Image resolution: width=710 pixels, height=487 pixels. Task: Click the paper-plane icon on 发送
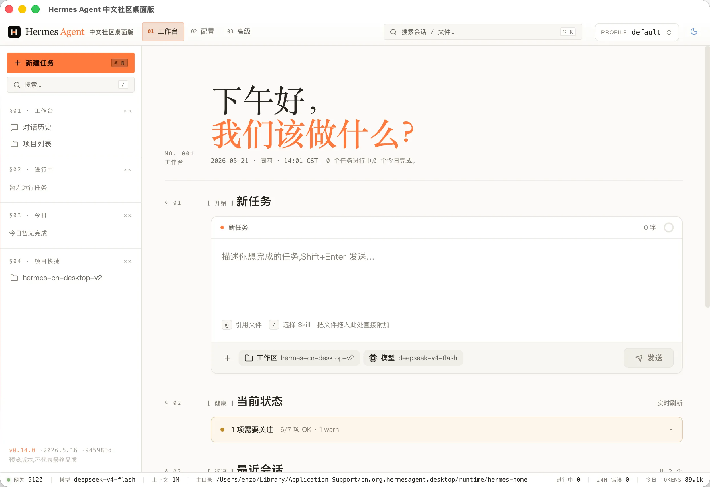click(639, 358)
